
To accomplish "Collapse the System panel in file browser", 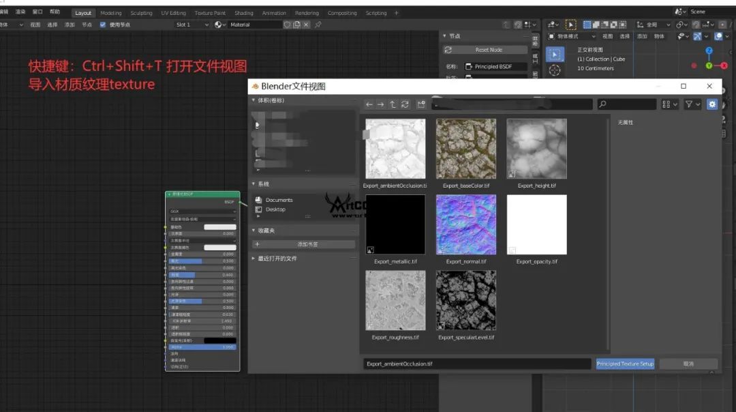I will pyautogui.click(x=254, y=183).
